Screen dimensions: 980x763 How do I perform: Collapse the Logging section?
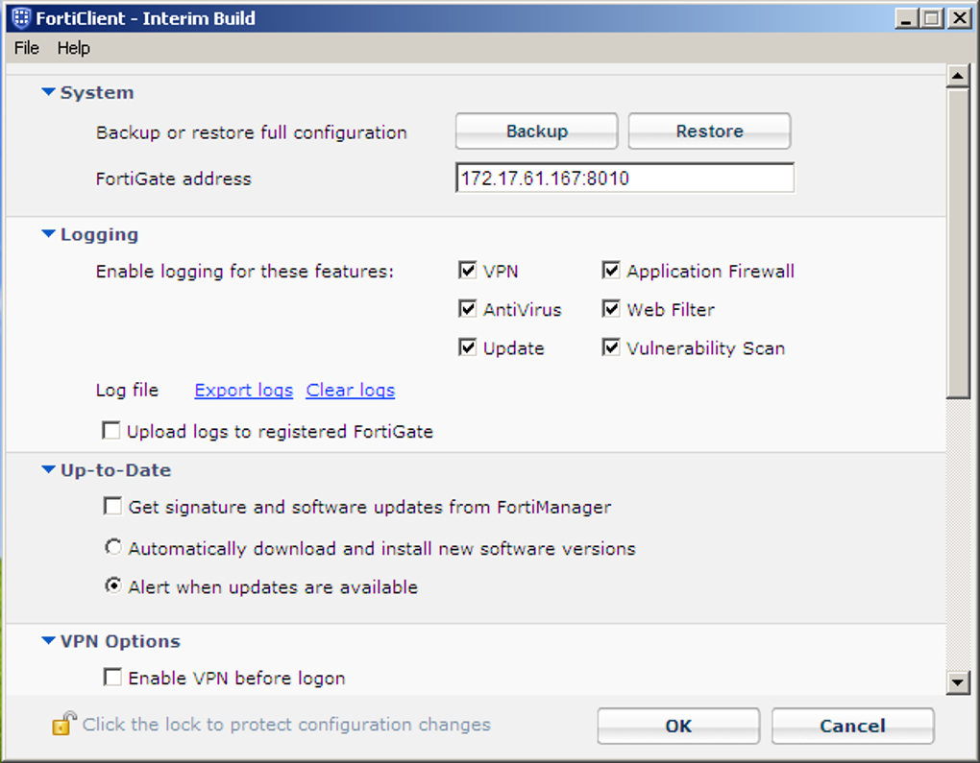[x=48, y=234]
